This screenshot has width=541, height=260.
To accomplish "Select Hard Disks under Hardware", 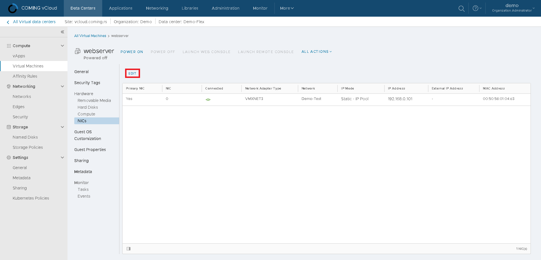I will click(x=88, y=107).
